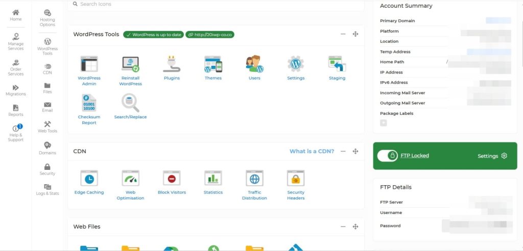The image size is (523, 251).
Task: Focus the Search Icons field
Action: coord(216,5)
